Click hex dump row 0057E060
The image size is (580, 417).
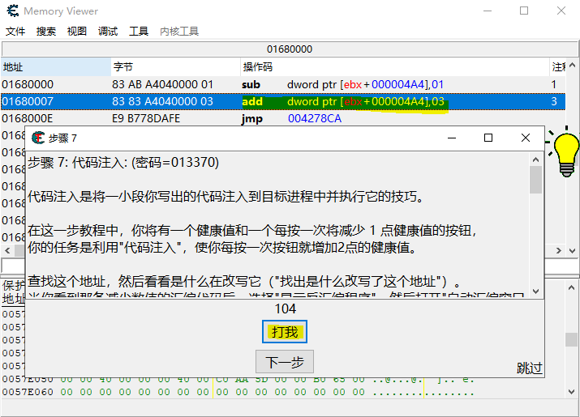coord(238,392)
